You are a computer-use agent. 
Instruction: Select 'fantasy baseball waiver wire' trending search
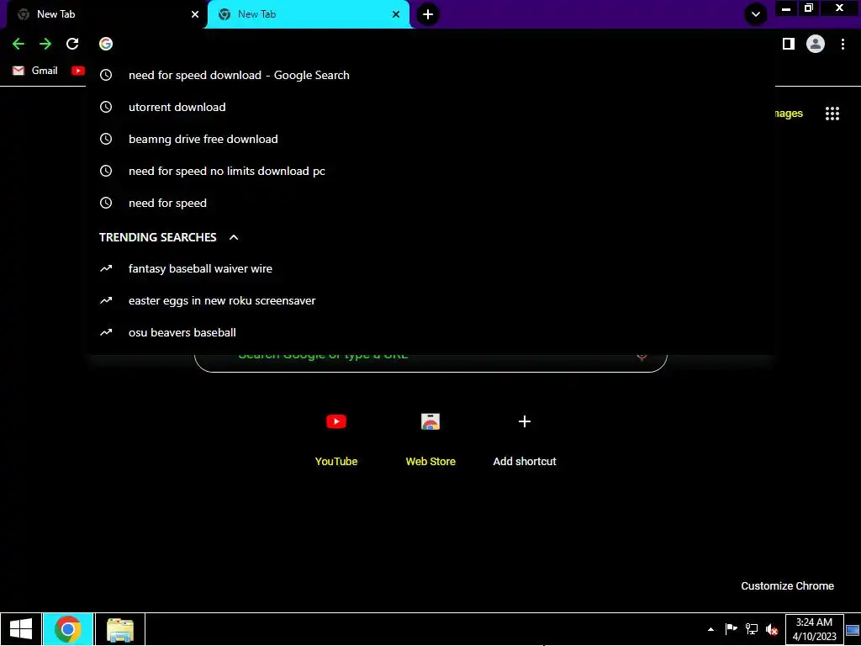[x=430, y=268]
